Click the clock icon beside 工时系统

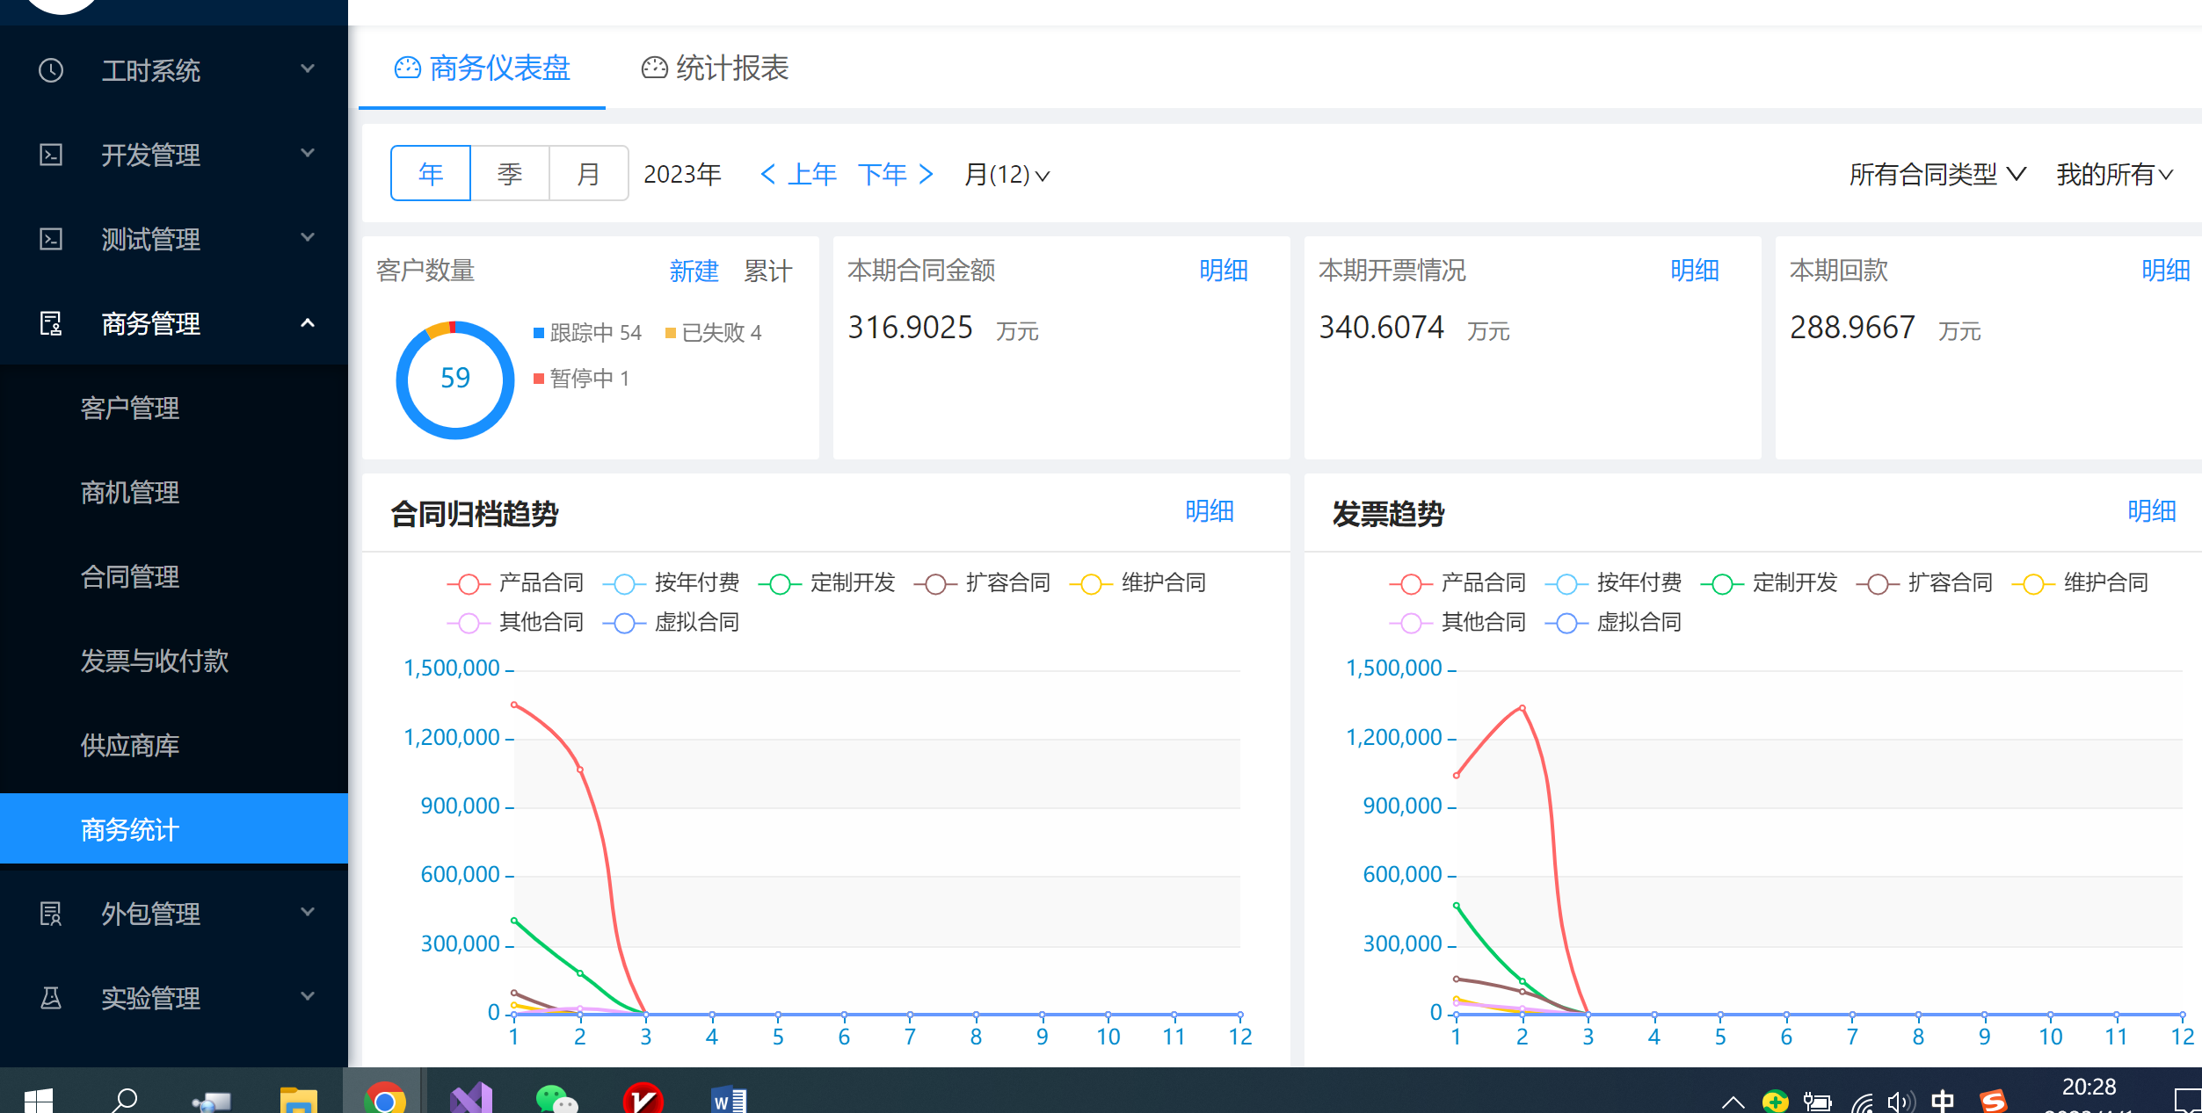(51, 70)
